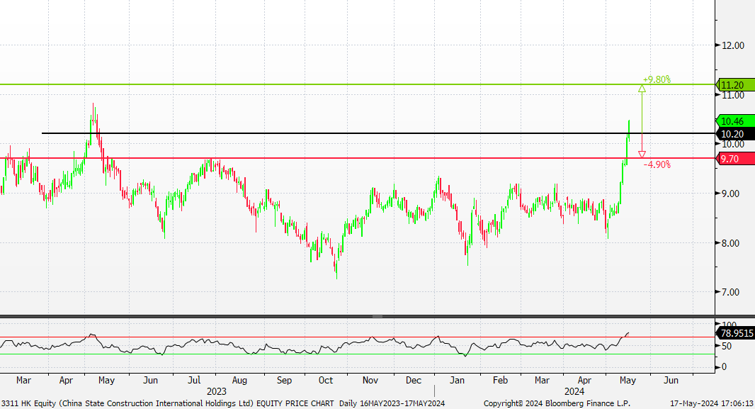Select the red 9.70 stop price tag
Image resolution: width=755 pixels, height=409 pixels.
tap(735, 159)
